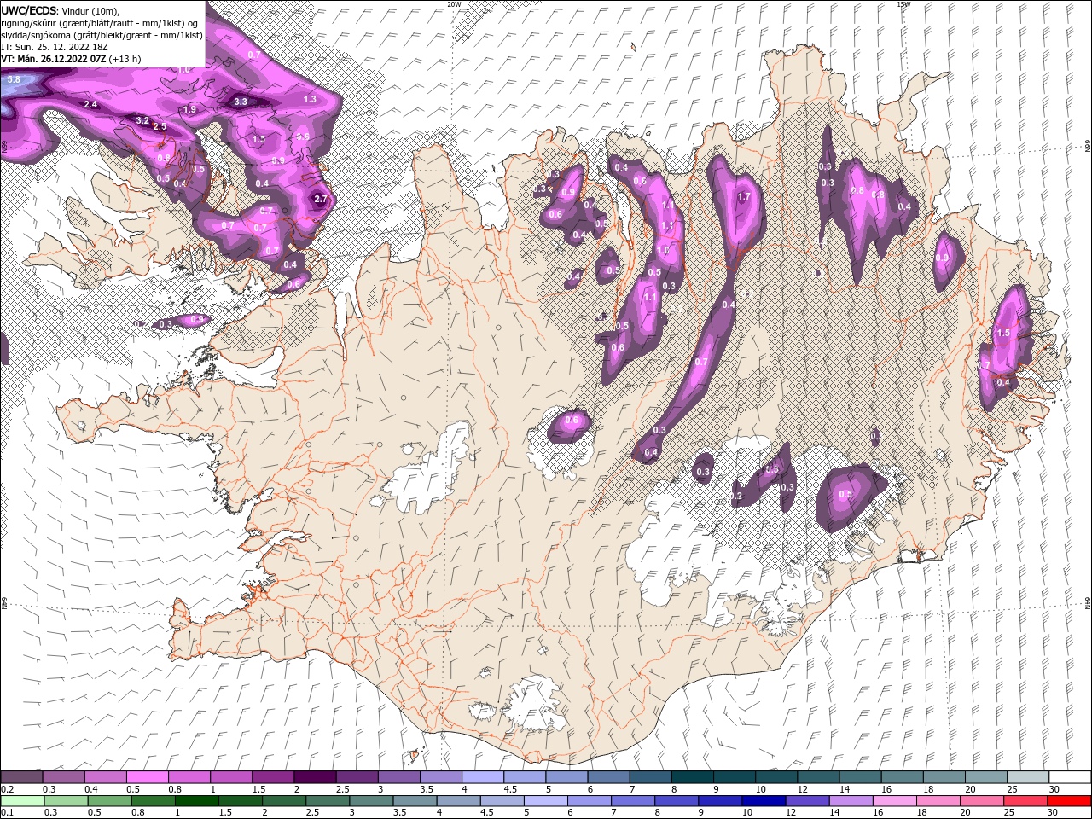Click the palest green rain swatch from 0.1 to 0.3
1092x819 pixels.
(x=21, y=801)
